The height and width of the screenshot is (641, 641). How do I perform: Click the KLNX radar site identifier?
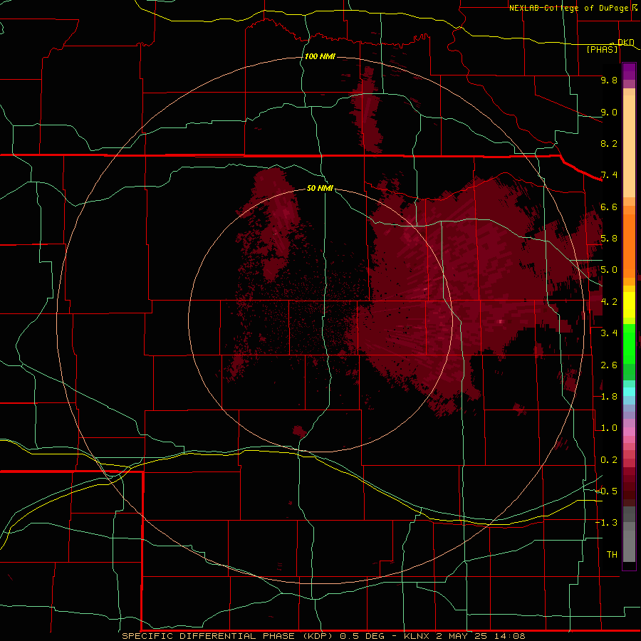[417, 636]
